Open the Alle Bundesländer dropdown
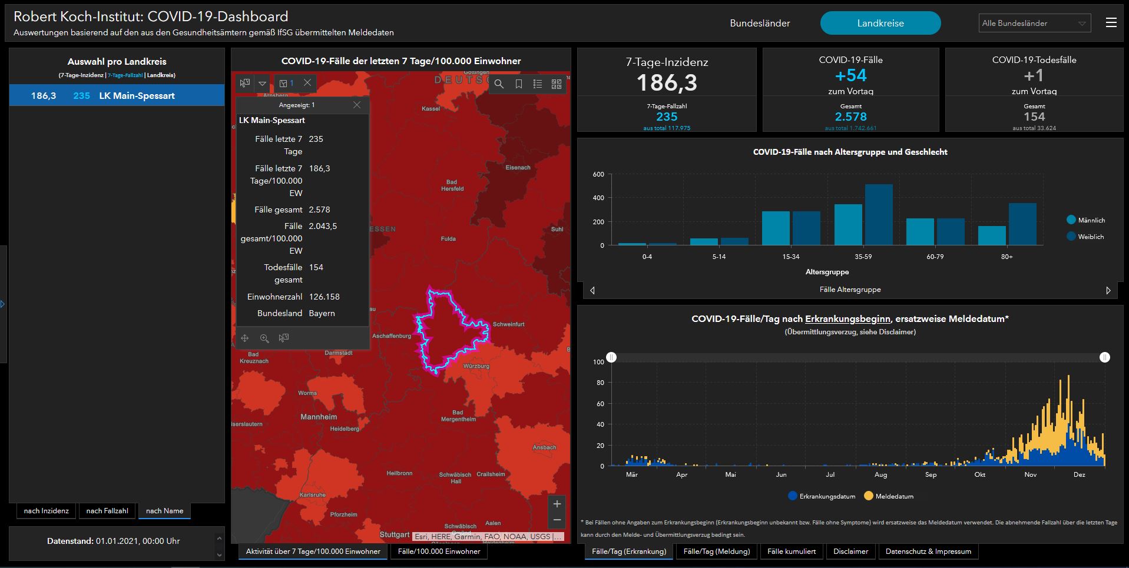The image size is (1129, 568). coord(1034,24)
